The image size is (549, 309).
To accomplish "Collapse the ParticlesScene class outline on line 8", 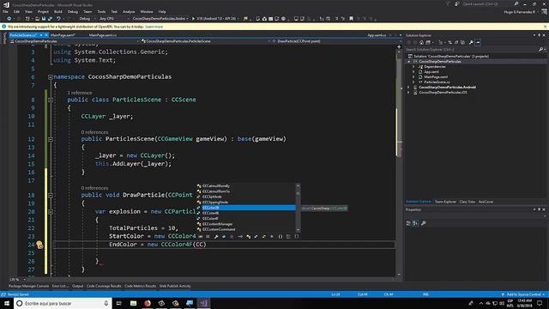I will (51, 100).
